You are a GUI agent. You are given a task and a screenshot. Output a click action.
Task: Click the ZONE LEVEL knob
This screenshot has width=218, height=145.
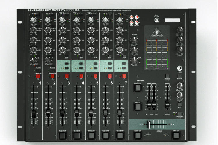(180, 40)
